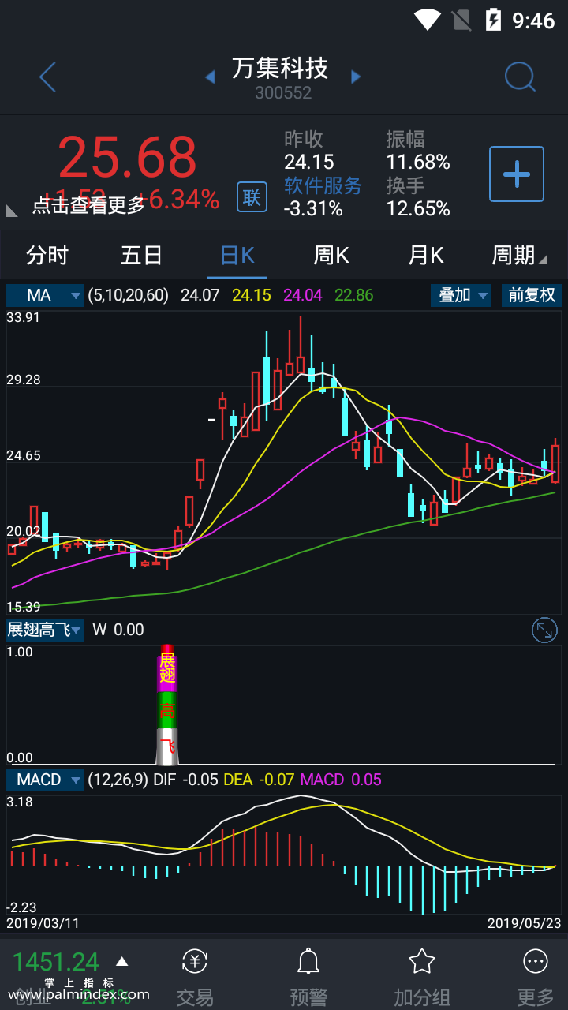Tap the 25.68 current price

pos(127,157)
